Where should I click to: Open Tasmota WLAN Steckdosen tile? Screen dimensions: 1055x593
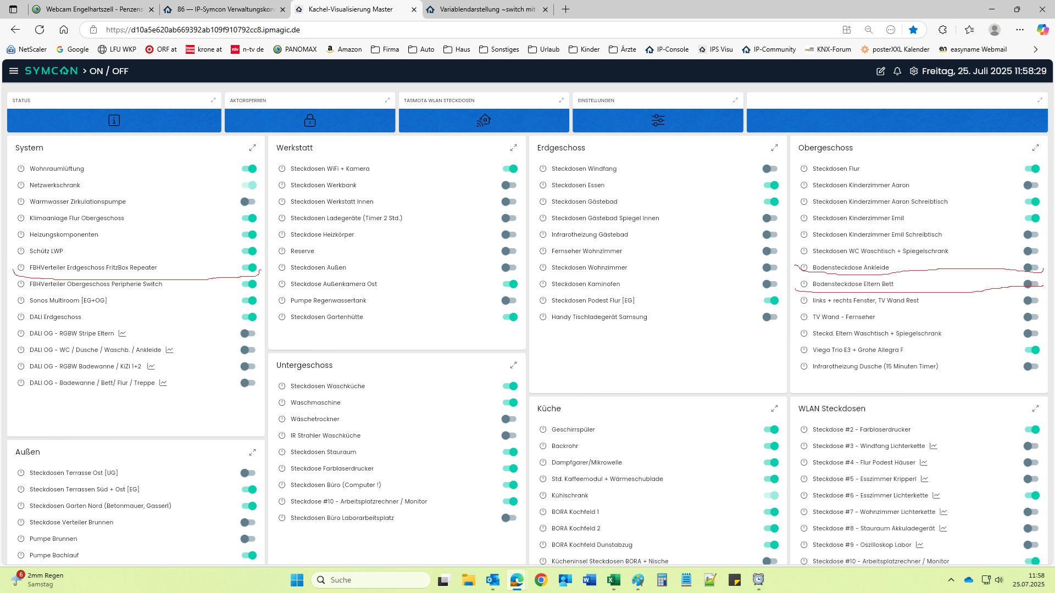(x=484, y=120)
